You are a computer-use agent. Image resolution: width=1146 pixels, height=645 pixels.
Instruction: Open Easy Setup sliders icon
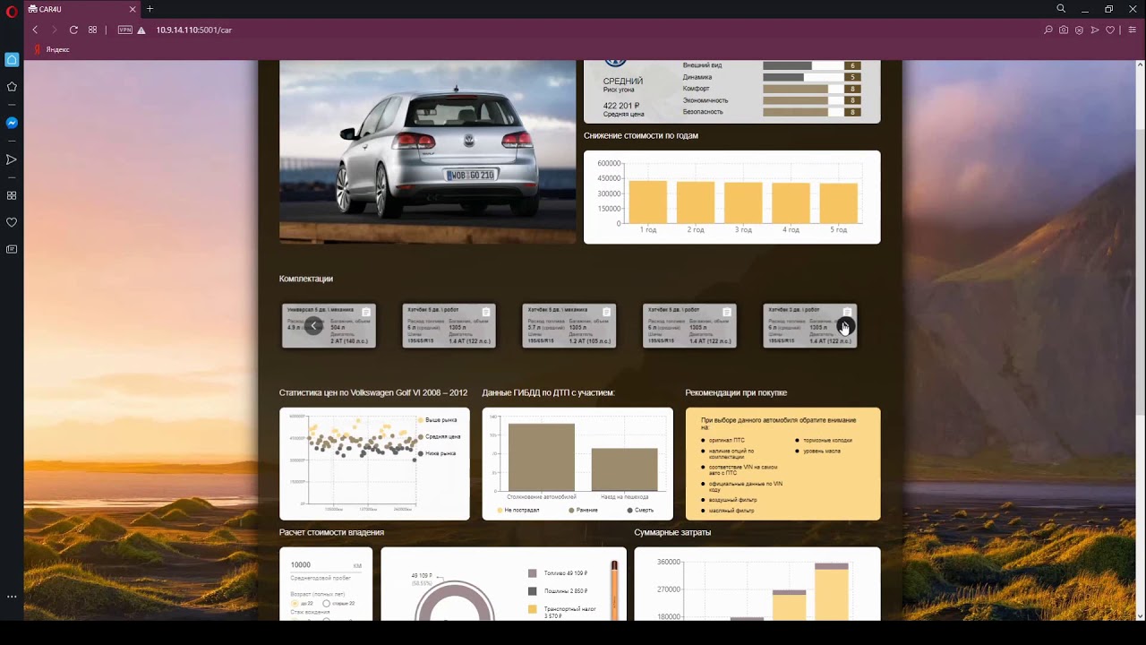point(1132,30)
